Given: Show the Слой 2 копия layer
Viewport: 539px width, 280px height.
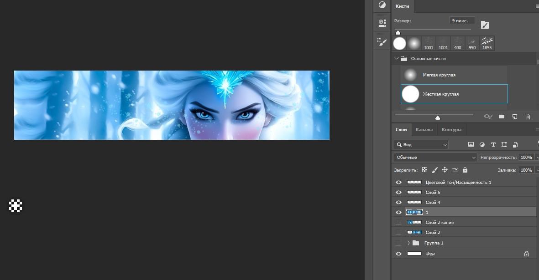Looking at the screenshot, I should point(398,222).
